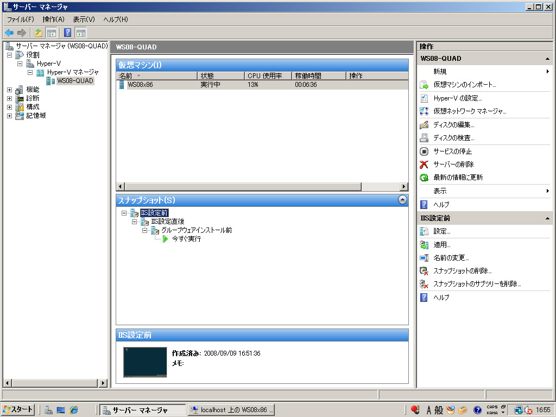Collapse the IIS設定直後 snapshot node

coord(134,222)
